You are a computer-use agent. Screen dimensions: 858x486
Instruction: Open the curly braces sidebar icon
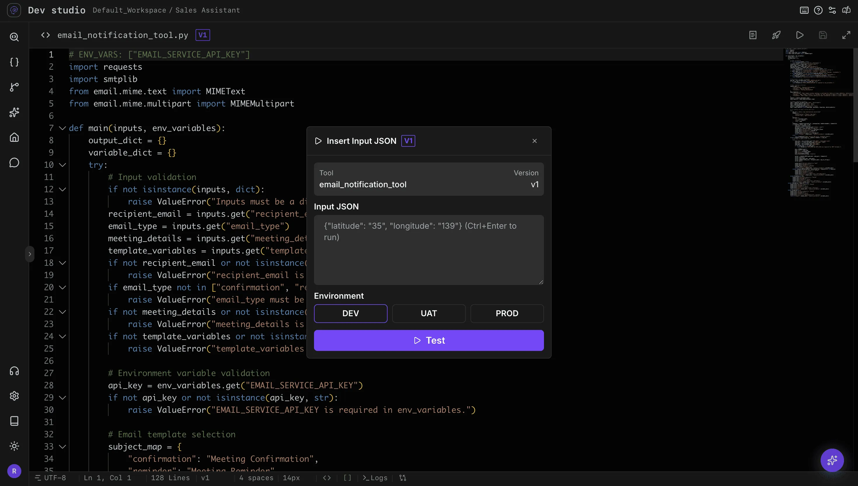(x=14, y=62)
